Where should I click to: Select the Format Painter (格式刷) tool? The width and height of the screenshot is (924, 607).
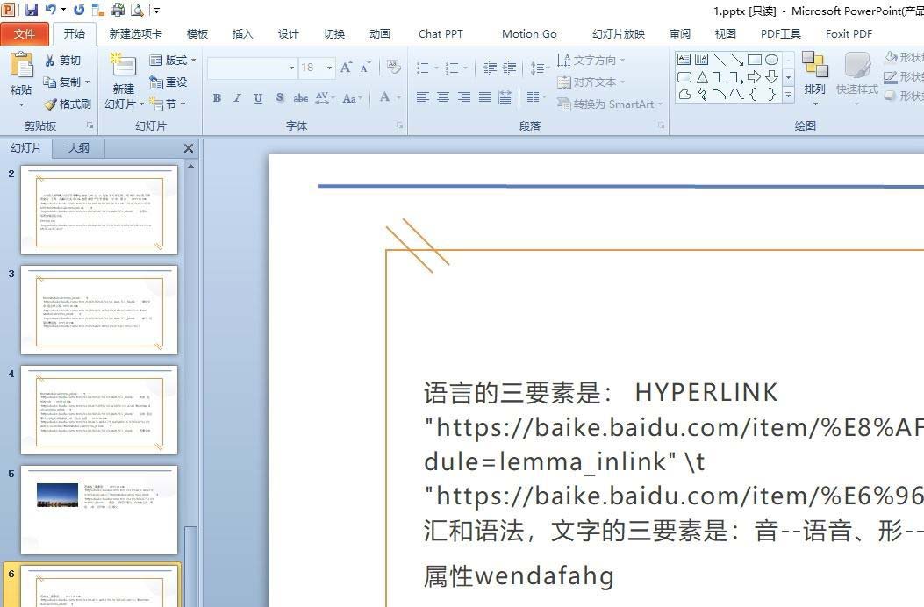tap(68, 104)
